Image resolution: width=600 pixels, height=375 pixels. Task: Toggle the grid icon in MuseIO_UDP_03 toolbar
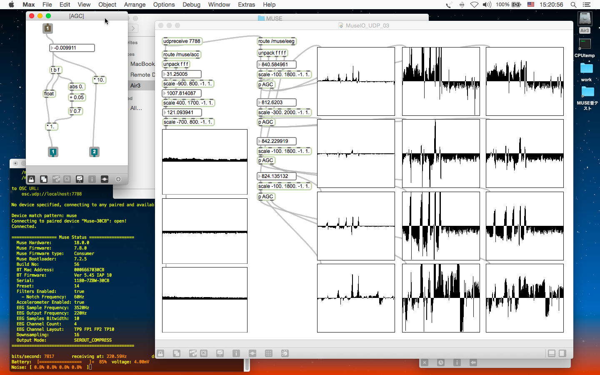coord(269,353)
